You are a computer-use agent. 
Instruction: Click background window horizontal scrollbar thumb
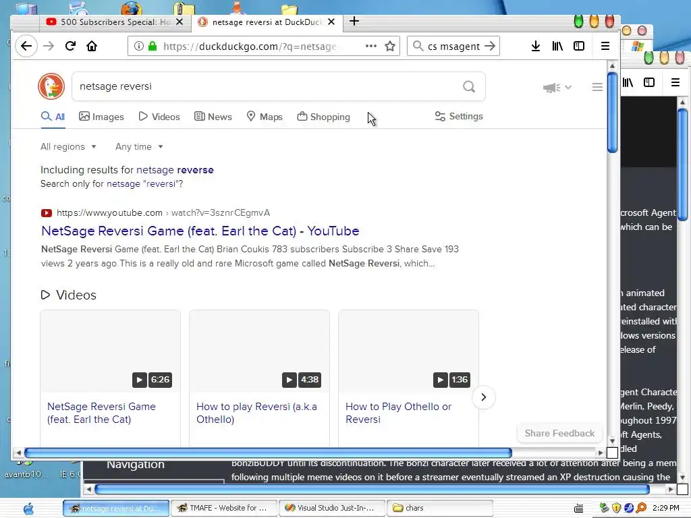click(372, 489)
